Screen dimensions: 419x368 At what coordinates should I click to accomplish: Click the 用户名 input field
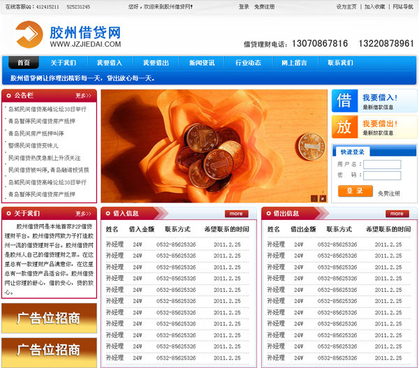(x=382, y=165)
